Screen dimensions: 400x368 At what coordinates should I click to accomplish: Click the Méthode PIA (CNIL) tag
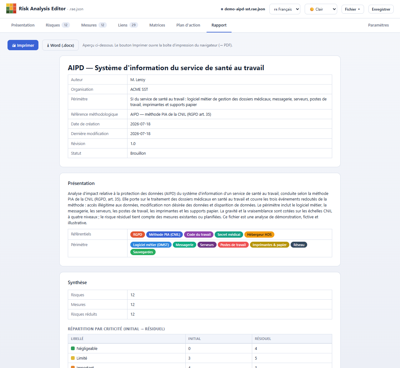click(164, 235)
